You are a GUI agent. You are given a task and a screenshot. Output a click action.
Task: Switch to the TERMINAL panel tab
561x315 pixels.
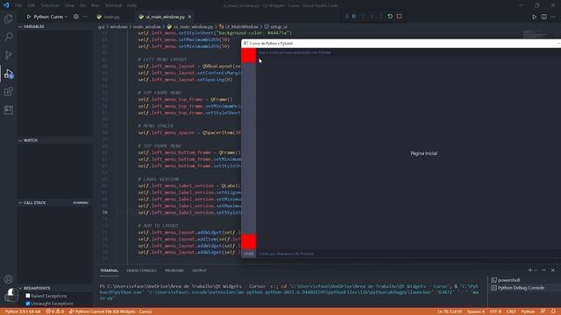click(109, 270)
